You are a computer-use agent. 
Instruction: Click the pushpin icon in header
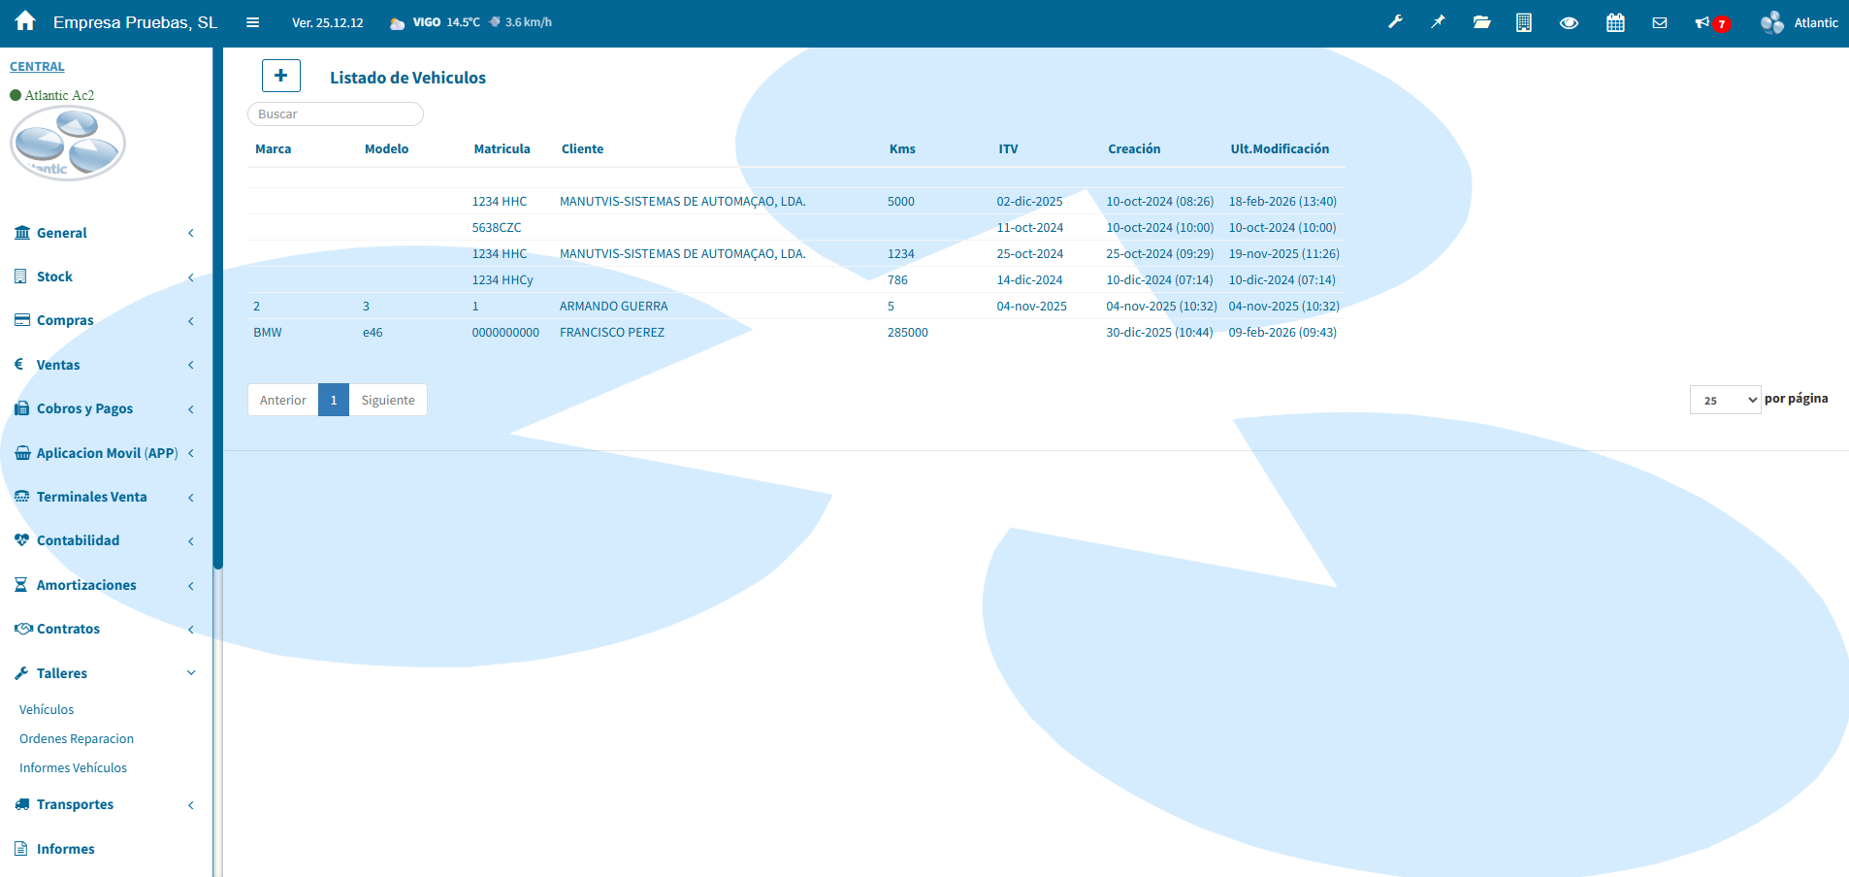[1438, 22]
